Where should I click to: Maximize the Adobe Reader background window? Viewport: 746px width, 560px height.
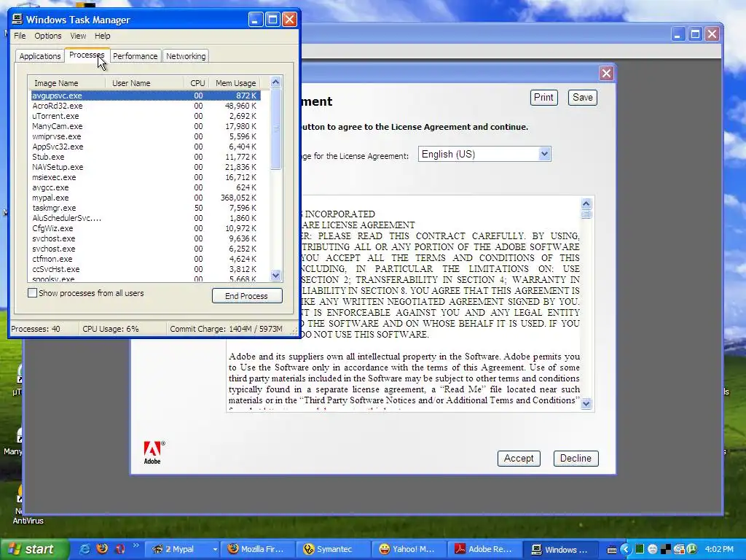click(x=695, y=34)
